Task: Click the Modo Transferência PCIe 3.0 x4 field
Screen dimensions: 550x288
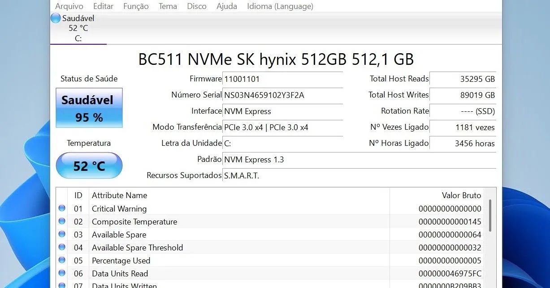Action: [x=283, y=127]
